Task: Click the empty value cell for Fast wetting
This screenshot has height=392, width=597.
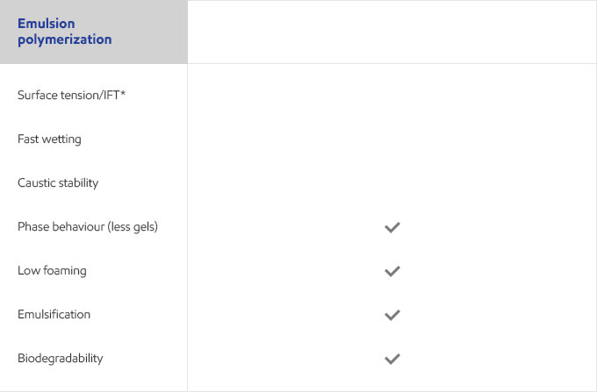Action: pos(392,139)
